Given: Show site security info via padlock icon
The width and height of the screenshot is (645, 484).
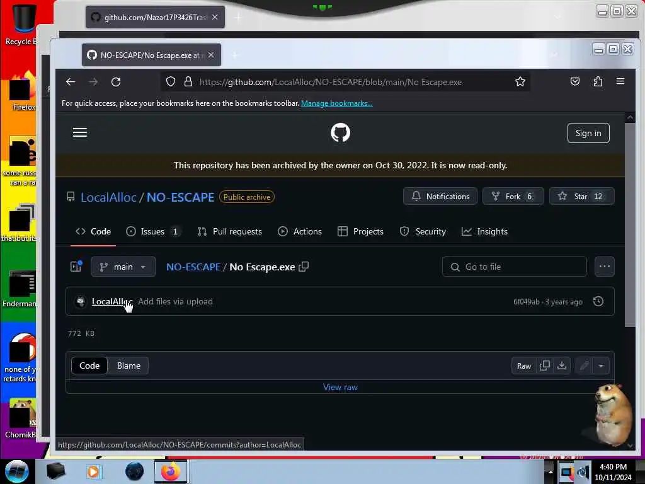Looking at the screenshot, I should [188, 82].
